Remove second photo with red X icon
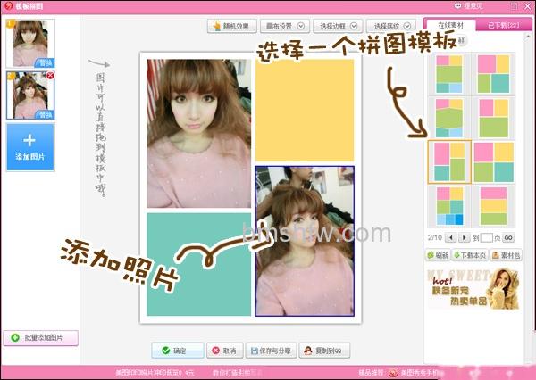The image size is (536, 380). click(x=50, y=76)
